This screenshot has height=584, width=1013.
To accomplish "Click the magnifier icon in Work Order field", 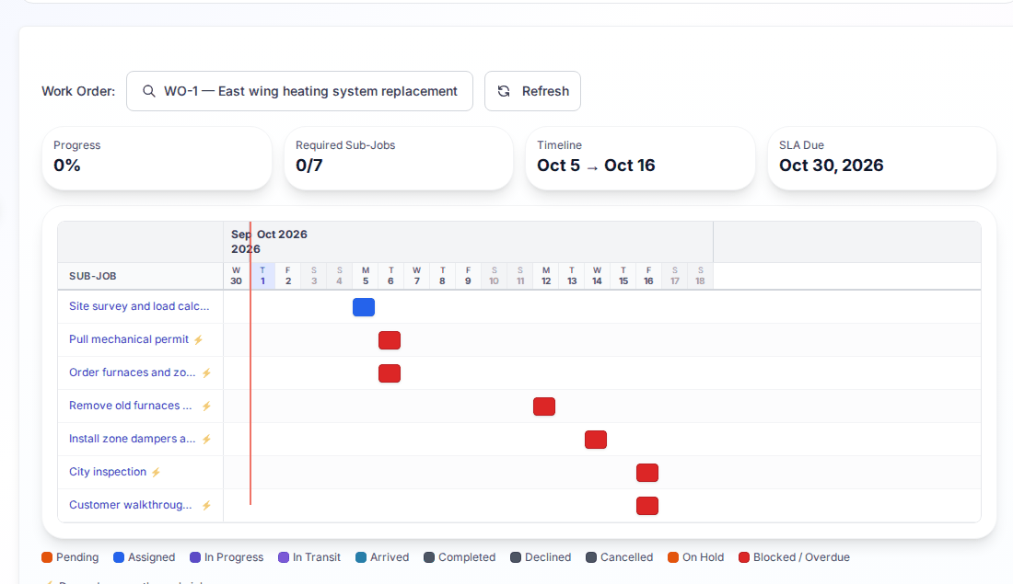I will coord(148,91).
